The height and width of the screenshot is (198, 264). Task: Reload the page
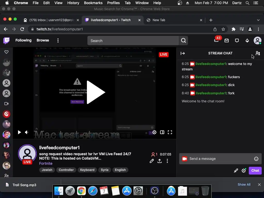coord(22,29)
